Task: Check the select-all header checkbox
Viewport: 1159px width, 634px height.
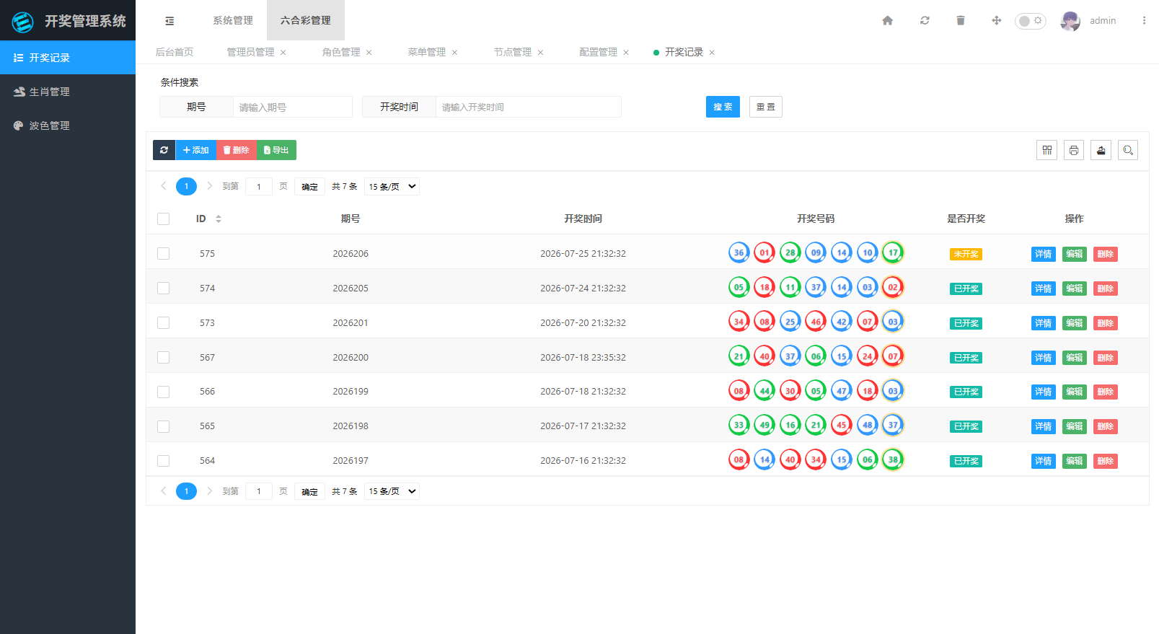Action: 164,219
